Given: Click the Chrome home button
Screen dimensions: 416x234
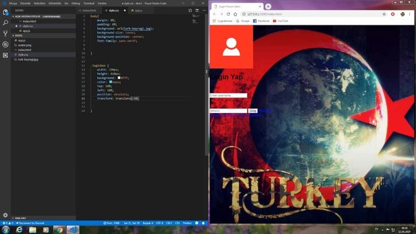Looking at the screenshot, I should 235,14.
